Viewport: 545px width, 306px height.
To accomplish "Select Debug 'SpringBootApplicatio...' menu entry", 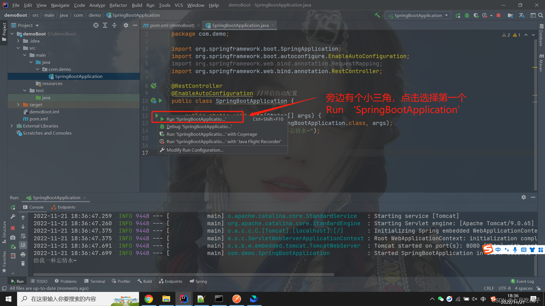I will click(x=199, y=127).
